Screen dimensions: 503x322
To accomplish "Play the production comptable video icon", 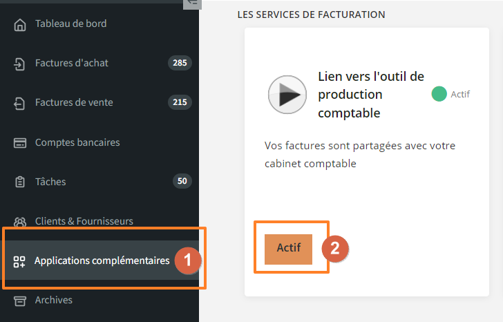I will [287, 95].
